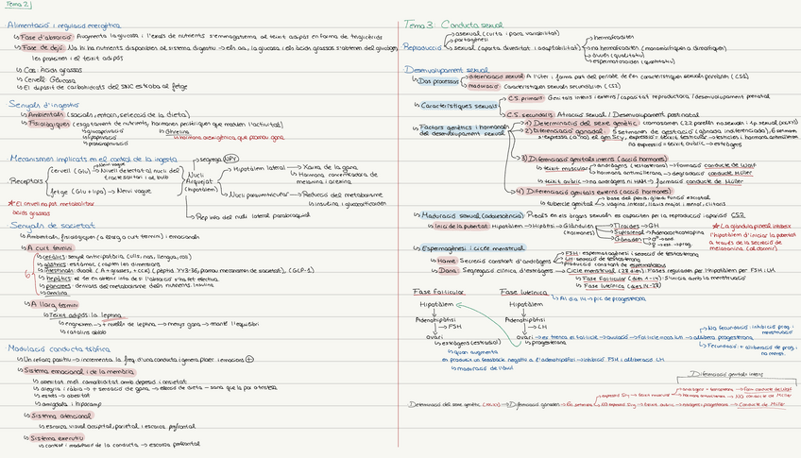Click the highlighted term 'Sistema atencional'

pyautogui.click(x=61, y=416)
